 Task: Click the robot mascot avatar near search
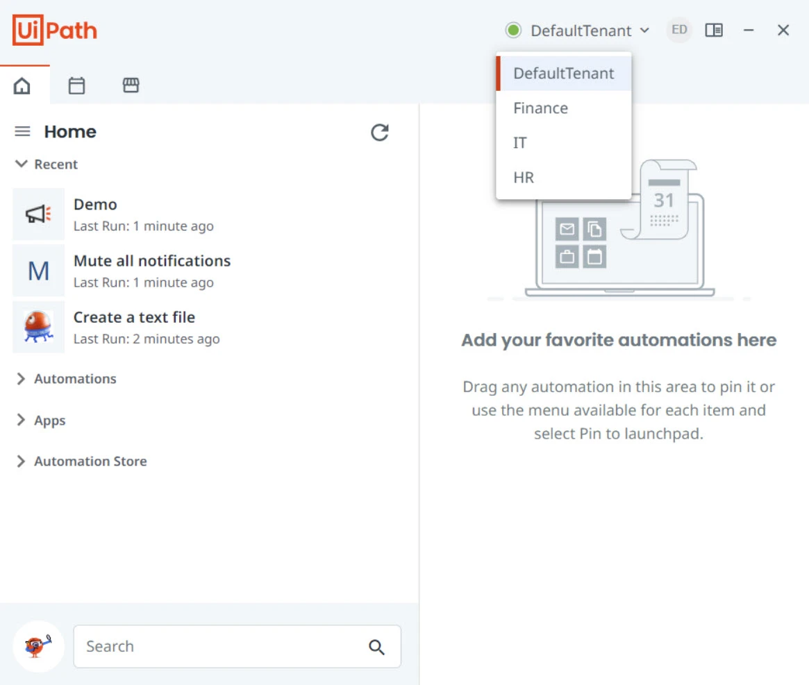click(38, 646)
